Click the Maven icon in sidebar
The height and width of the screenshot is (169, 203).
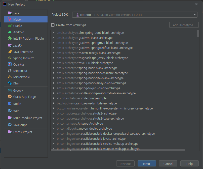point(10,19)
